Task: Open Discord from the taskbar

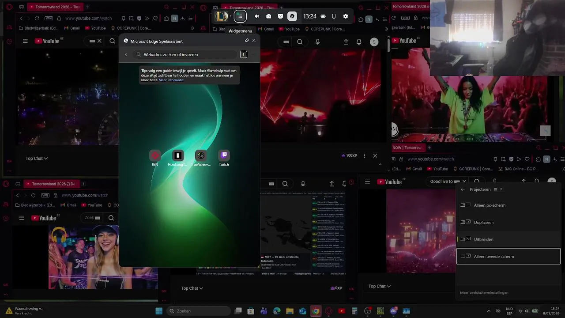Action: tap(393, 311)
